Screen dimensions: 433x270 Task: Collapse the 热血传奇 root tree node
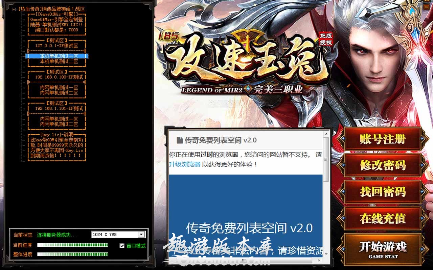coord(14,9)
